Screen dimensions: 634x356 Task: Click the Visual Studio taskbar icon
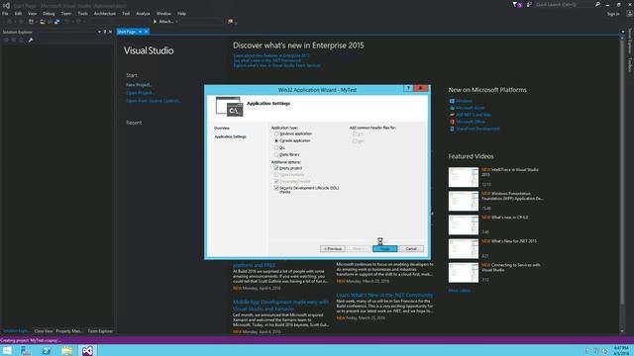tap(87, 350)
